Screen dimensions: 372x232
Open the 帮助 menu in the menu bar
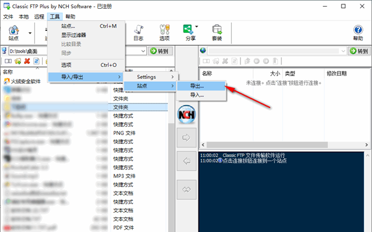(x=70, y=17)
